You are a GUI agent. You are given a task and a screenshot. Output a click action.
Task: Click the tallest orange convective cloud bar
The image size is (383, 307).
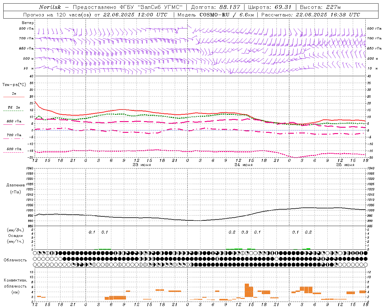click(247, 290)
